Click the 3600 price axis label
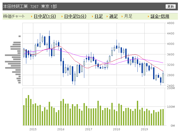The image size is (182, 136). pyautogui.click(x=171, y=54)
